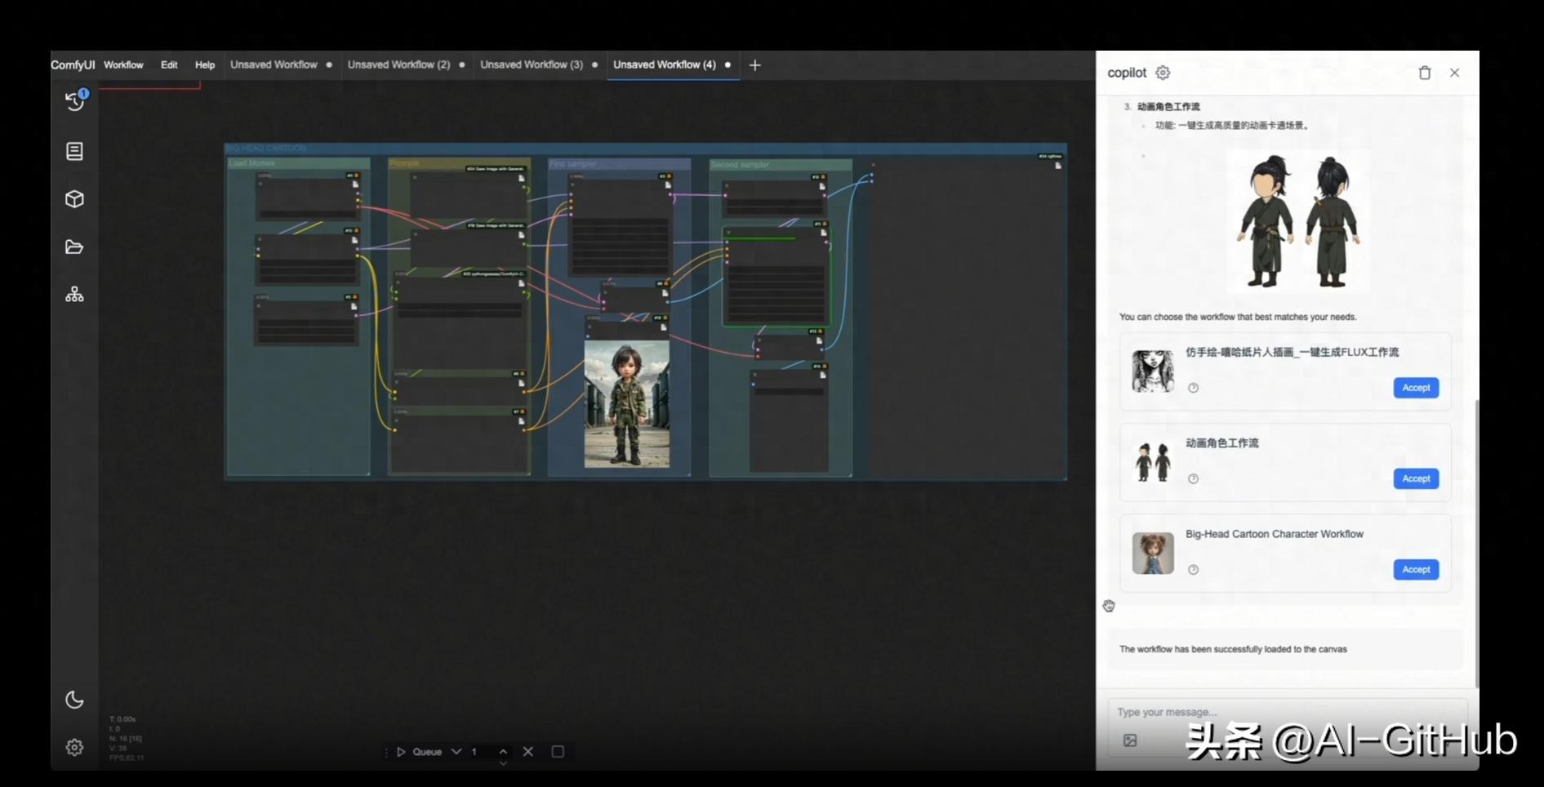The image size is (1544, 787).
Task: Accept the 动画角色工作流 workflow
Action: coord(1415,479)
